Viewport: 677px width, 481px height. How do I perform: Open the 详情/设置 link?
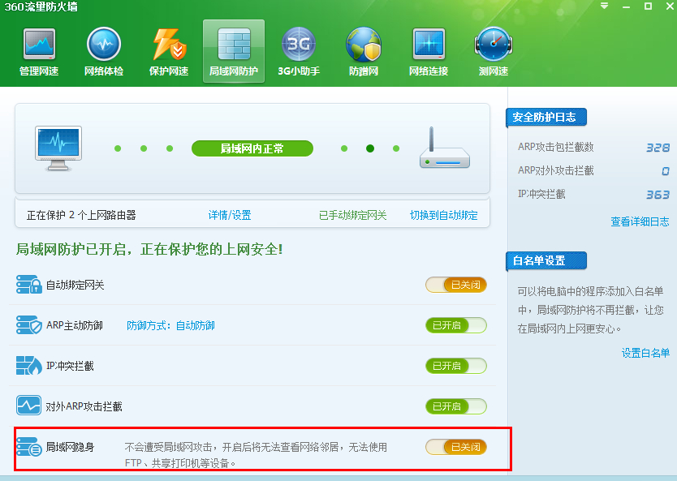click(x=230, y=215)
